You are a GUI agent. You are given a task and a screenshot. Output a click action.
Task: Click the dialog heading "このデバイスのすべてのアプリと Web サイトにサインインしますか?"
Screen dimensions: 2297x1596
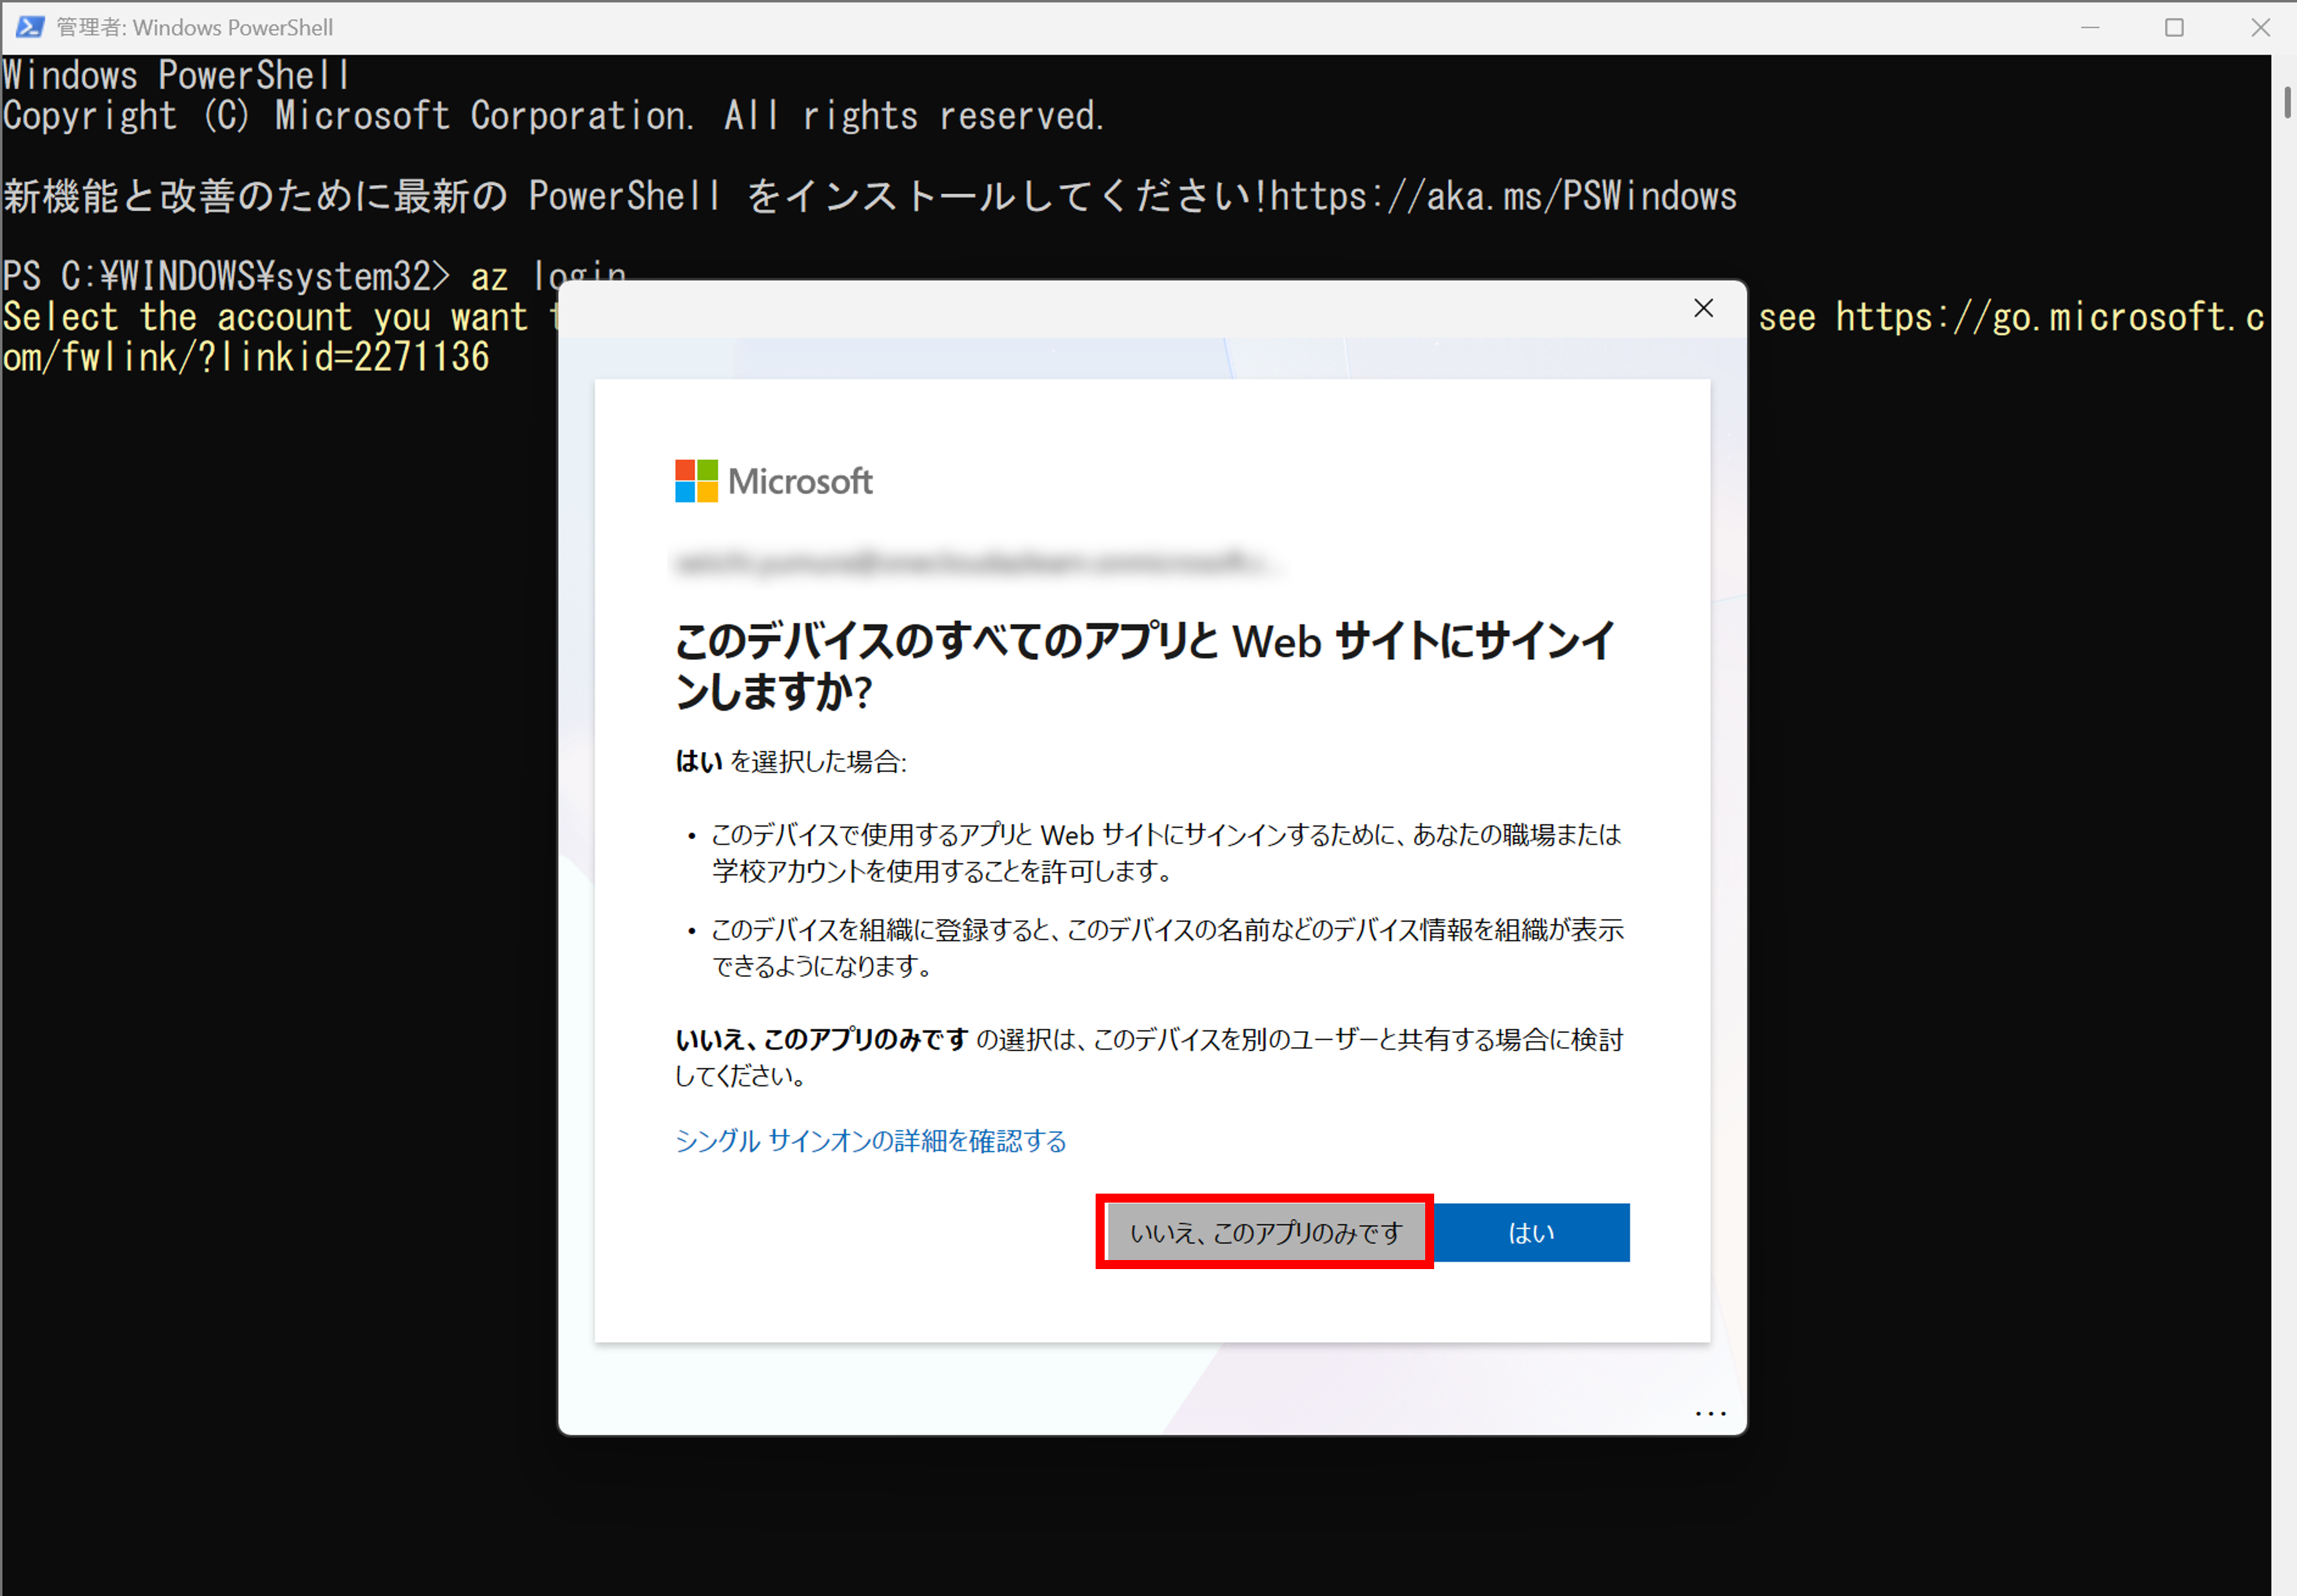click(1146, 665)
